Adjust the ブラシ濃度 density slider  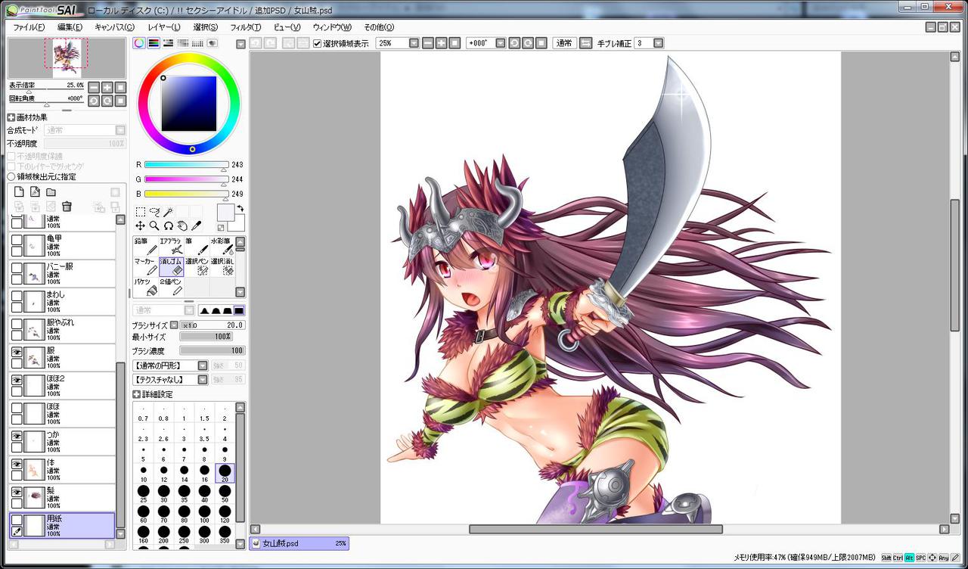point(213,351)
